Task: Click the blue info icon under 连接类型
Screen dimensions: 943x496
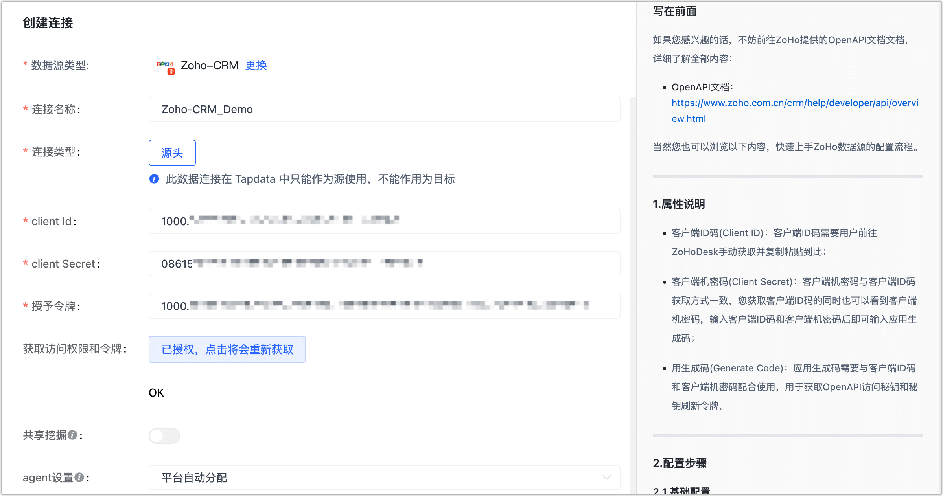Action: pos(154,179)
